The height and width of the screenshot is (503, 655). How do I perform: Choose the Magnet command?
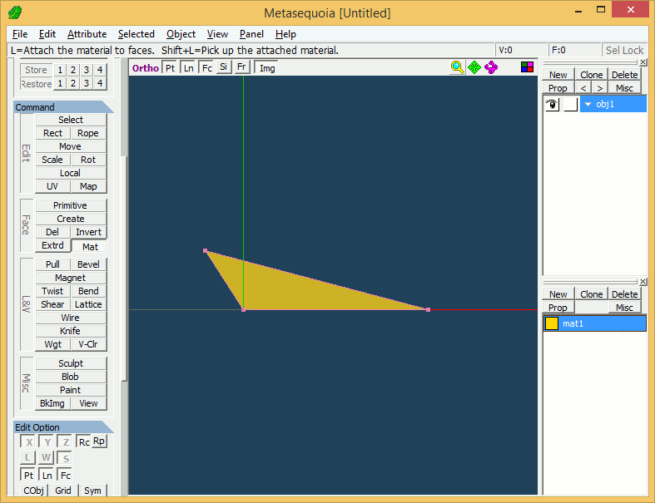pyautogui.click(x=70, y=278)
